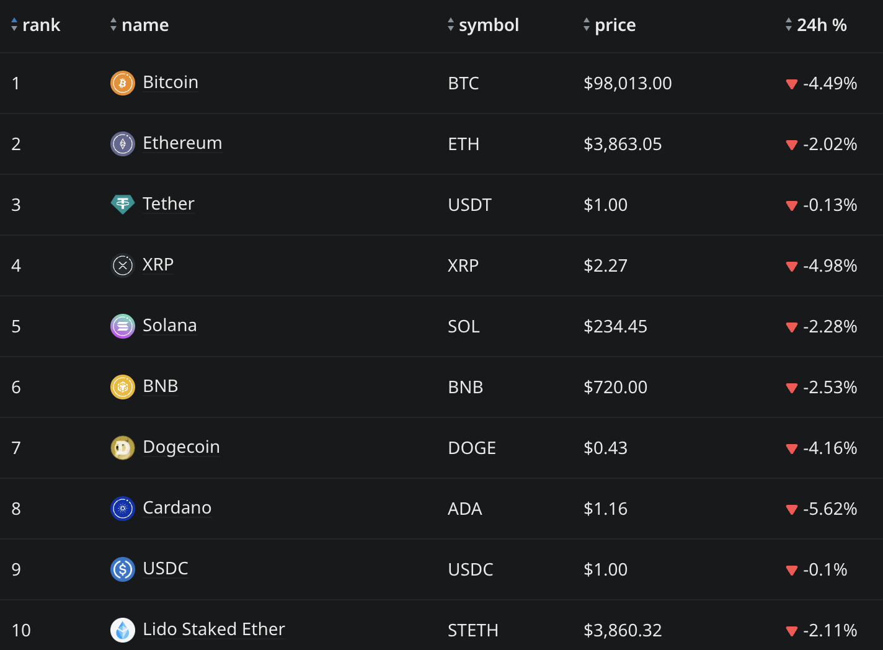883x650 pixels.
Task: Select the XRP coin icon
Action: [x=122, y=265]
